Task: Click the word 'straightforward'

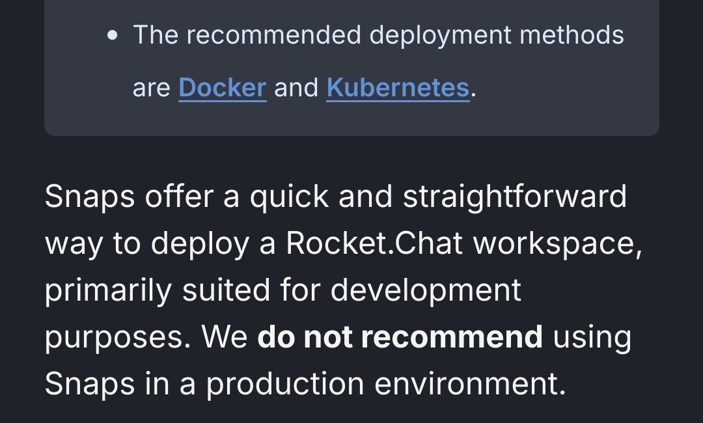Action: point(514,197)
